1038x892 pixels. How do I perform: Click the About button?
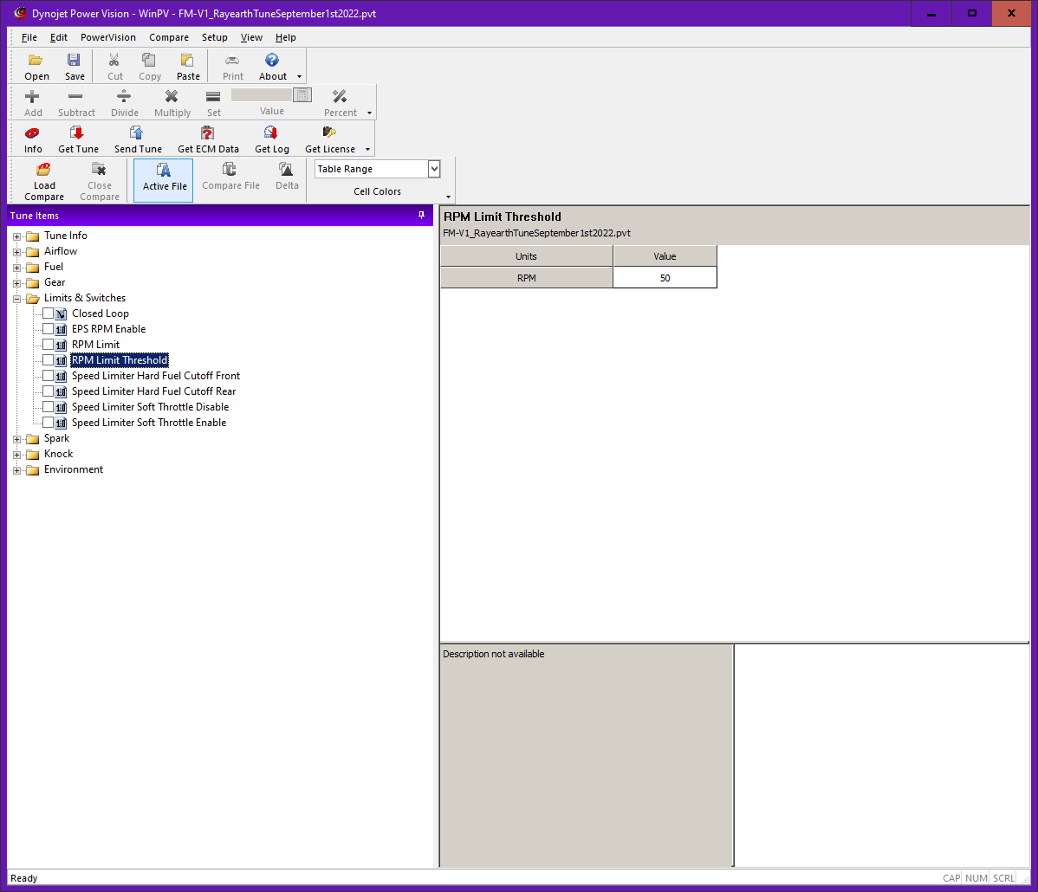pos(272,66)
